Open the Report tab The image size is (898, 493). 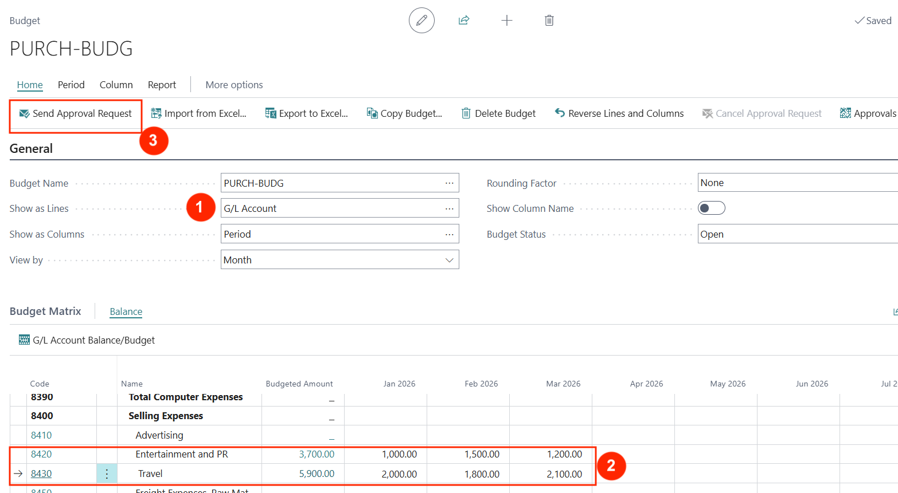pyautogui.click(x=162, y=85)
